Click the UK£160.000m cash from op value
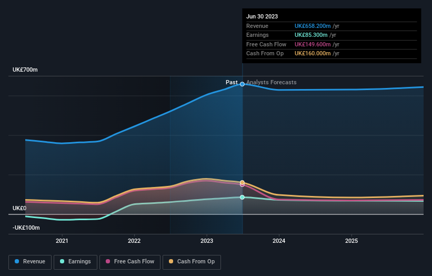 point(313,54)
